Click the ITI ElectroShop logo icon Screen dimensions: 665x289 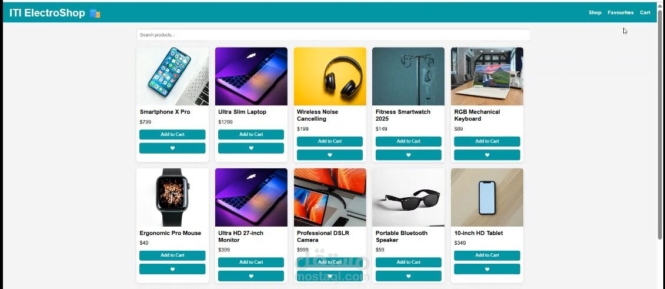click(95, 14)
